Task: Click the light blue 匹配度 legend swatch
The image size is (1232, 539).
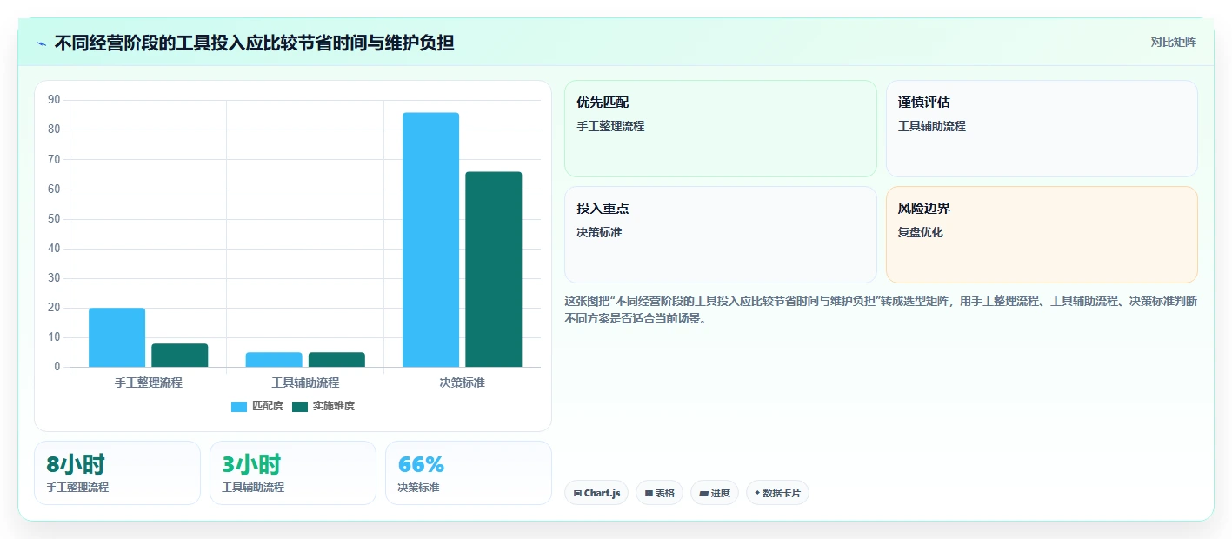Action: tap(239, 407)
